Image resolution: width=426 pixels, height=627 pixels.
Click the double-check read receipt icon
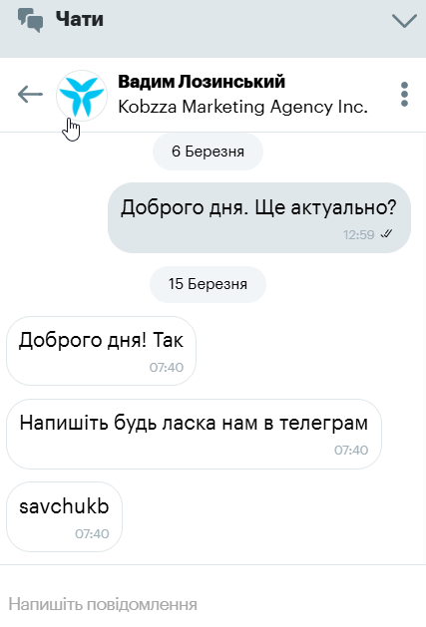386,234
